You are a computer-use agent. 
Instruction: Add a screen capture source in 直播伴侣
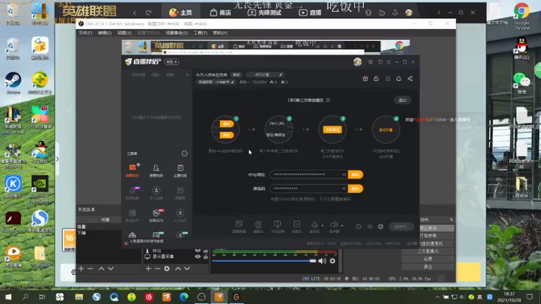click(239, 227)
